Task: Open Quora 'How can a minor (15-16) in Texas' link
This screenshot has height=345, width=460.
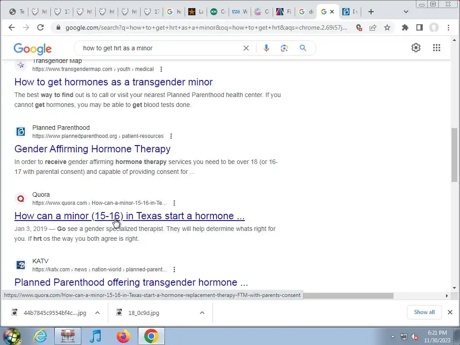Action: tap(129, 216)
